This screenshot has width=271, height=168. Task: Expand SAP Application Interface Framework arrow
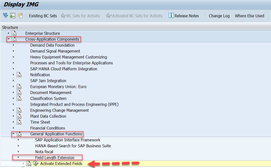tap(18, 140)
